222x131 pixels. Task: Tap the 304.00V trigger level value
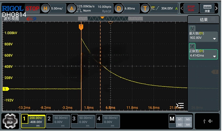coord(167,8)
